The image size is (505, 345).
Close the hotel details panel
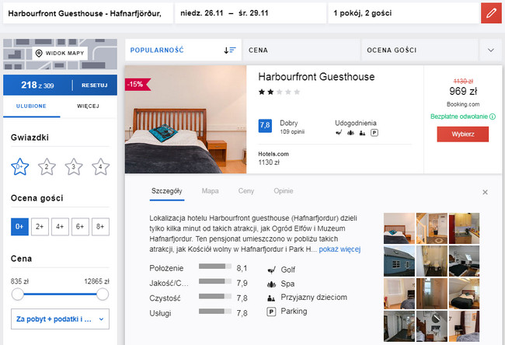[486, 192]
